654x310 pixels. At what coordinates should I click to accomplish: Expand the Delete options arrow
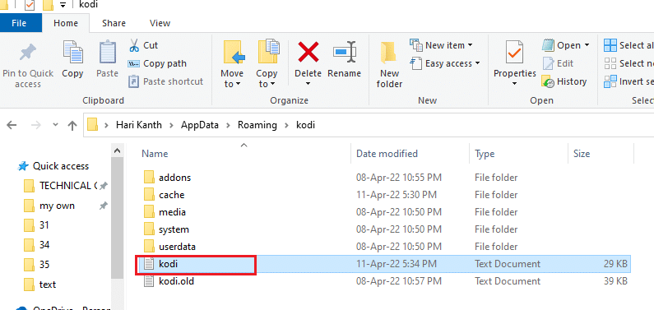coord(308,84)
